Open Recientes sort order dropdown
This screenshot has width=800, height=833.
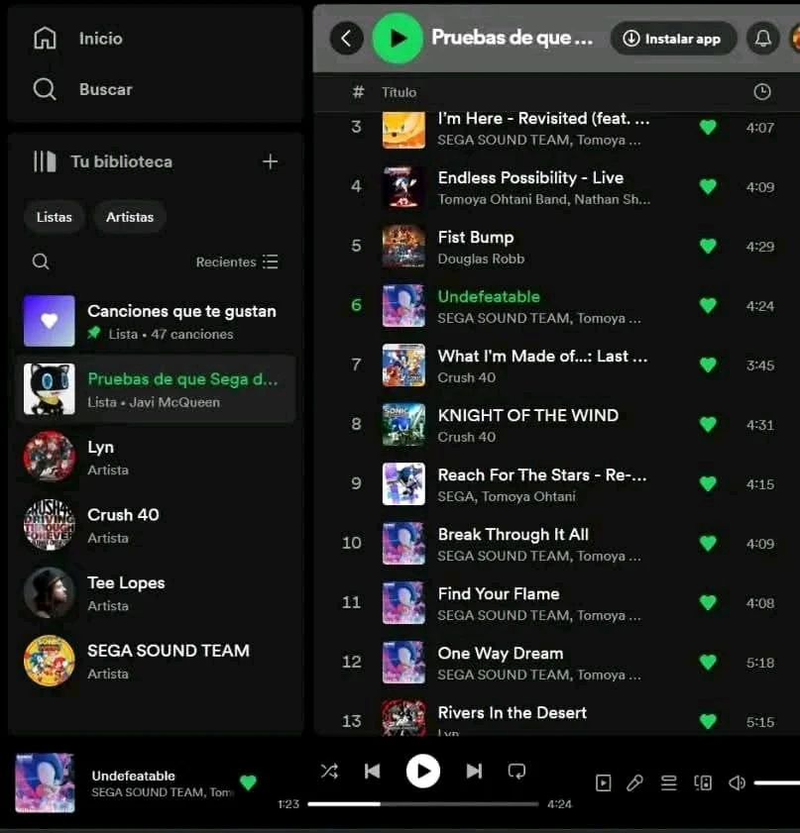point(237,261)
